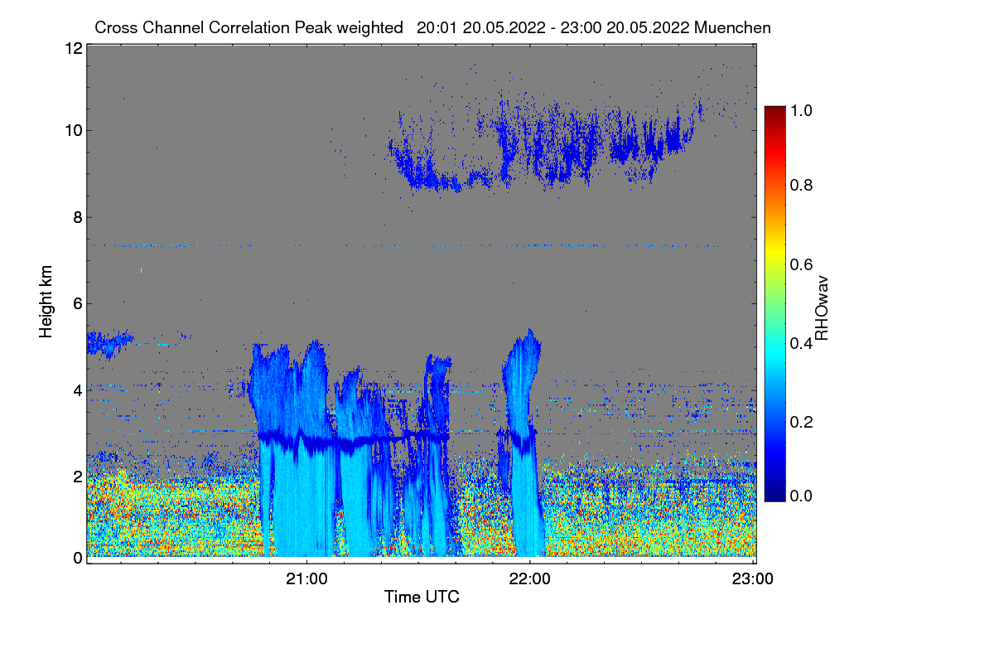This screenshot has height=663, width=994.
Task: Click the colorbar '0.4' value label
Action: (800, 342)
